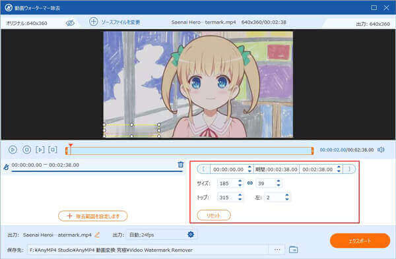The width and height of the screenshot is (396, 259).
Task: Adjust the size height stepper
Action: pos(279,183)
